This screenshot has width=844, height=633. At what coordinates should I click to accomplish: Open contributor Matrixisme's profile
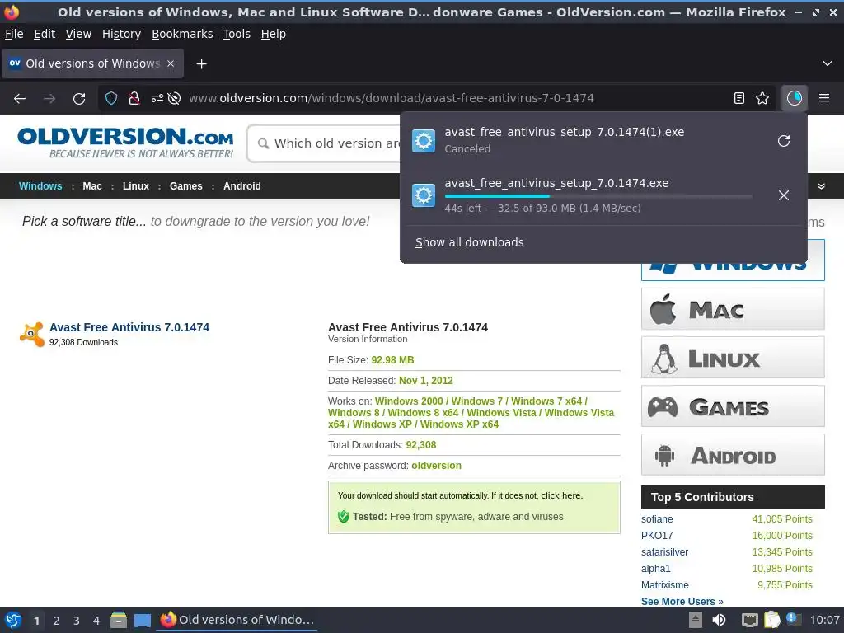pos(665,585)
